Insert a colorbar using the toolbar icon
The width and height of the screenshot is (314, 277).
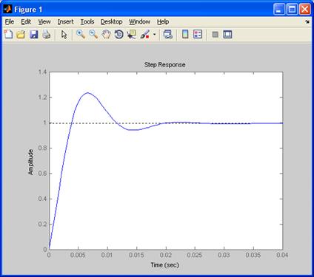185,34
